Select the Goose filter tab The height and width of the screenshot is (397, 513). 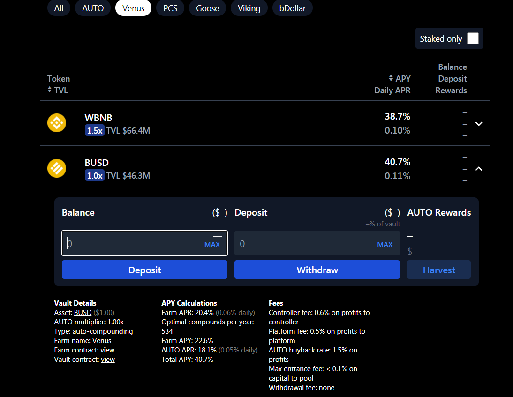(207, 8)
